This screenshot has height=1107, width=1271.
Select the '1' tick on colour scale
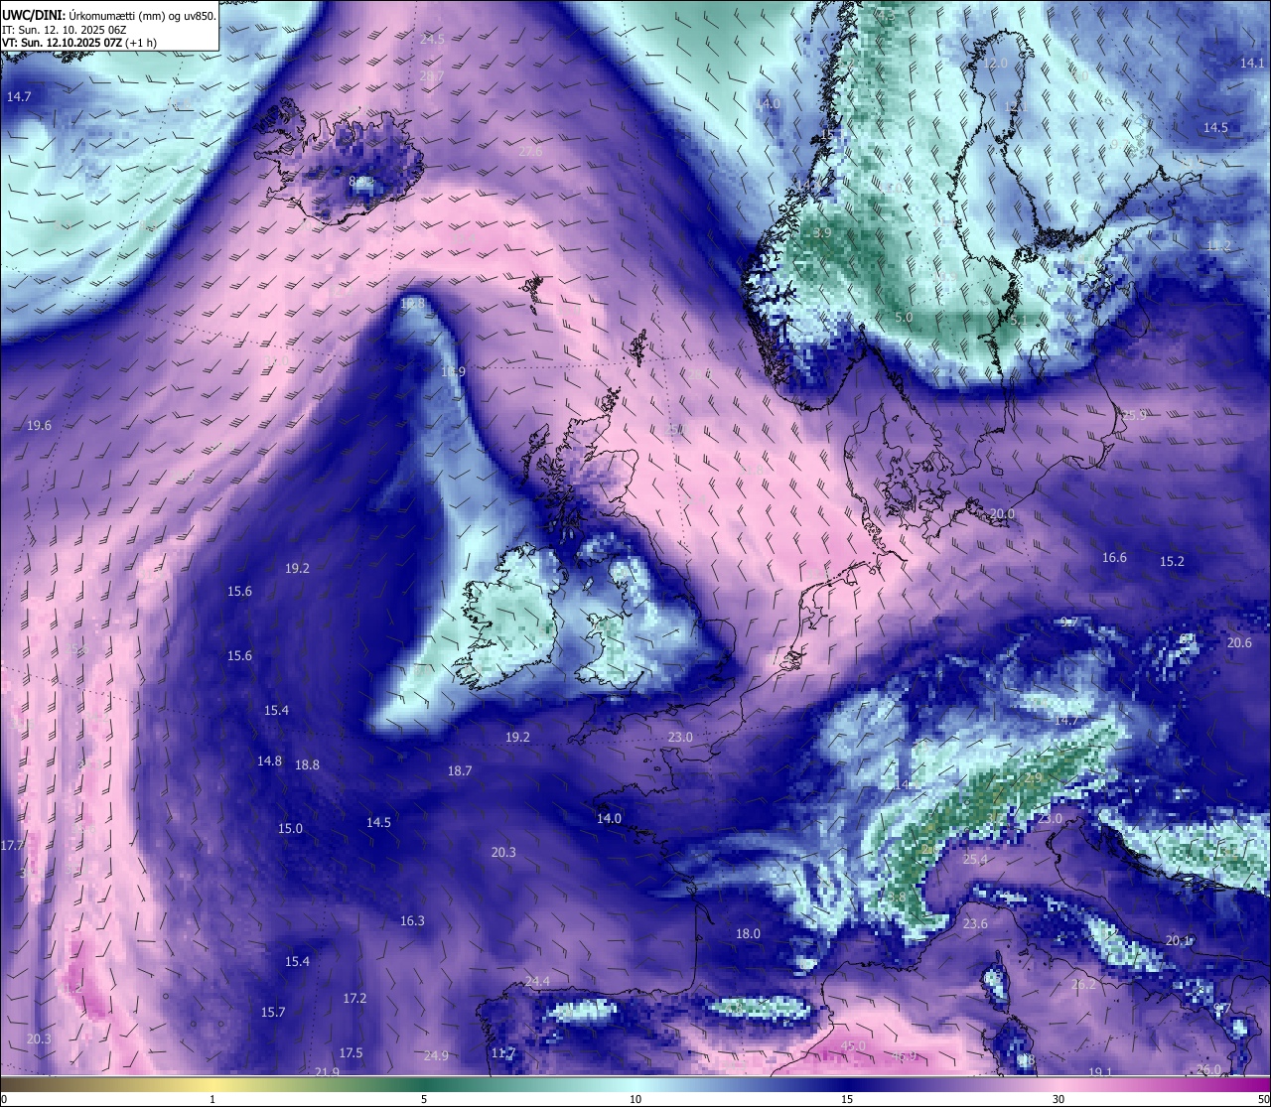click(212, 1099)
